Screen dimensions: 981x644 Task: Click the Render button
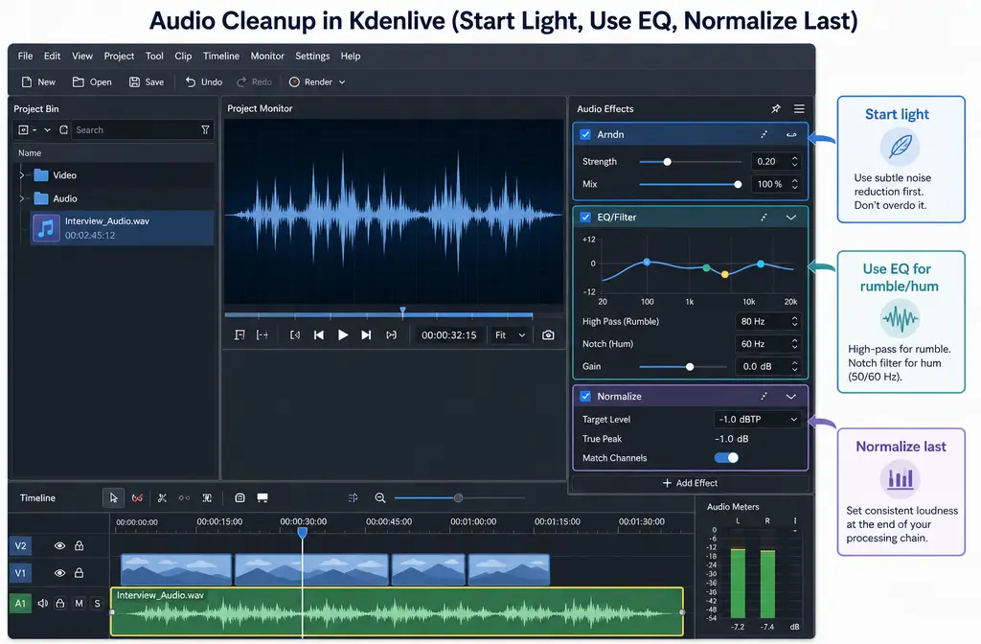pyautogui.click(x=311, y=82)
